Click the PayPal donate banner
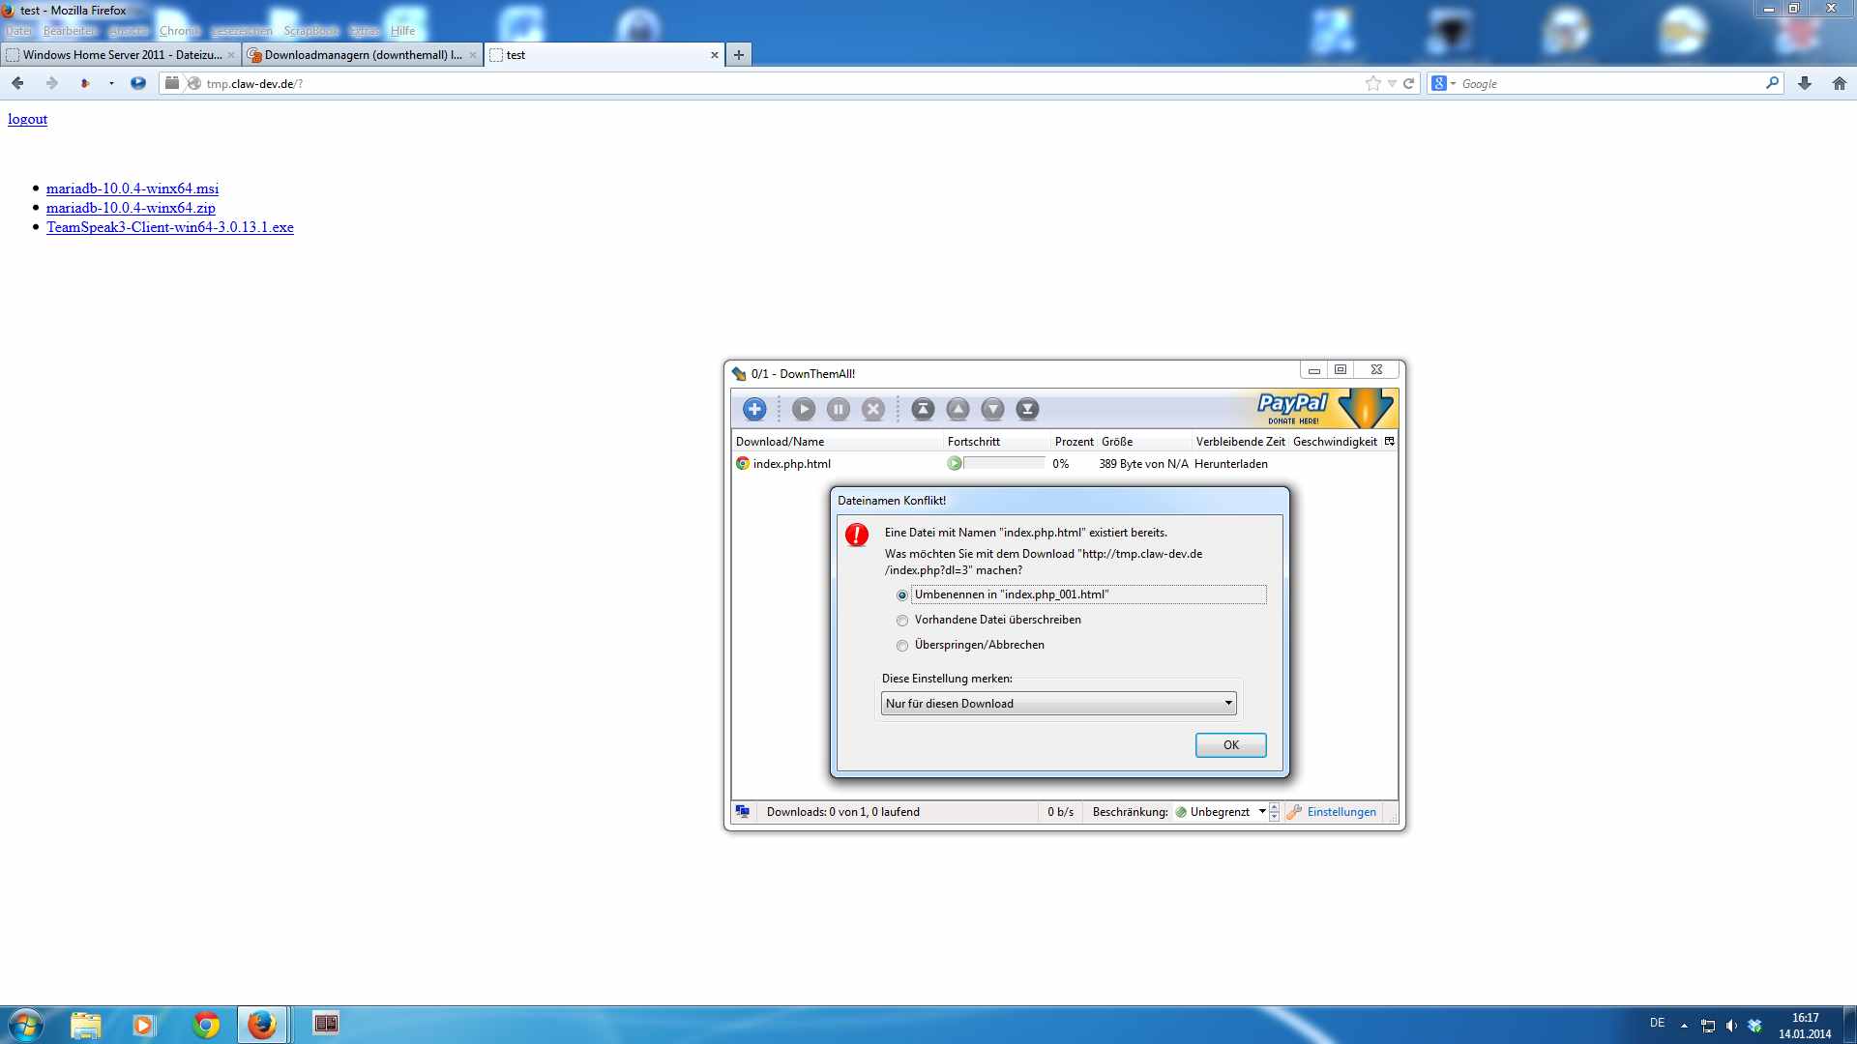1857x1044 pixels. (1323, 409)
